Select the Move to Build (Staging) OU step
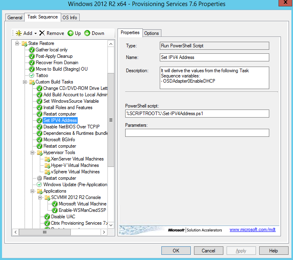The width and height of the screenshot is (293, 260). [x=62, y=69]
